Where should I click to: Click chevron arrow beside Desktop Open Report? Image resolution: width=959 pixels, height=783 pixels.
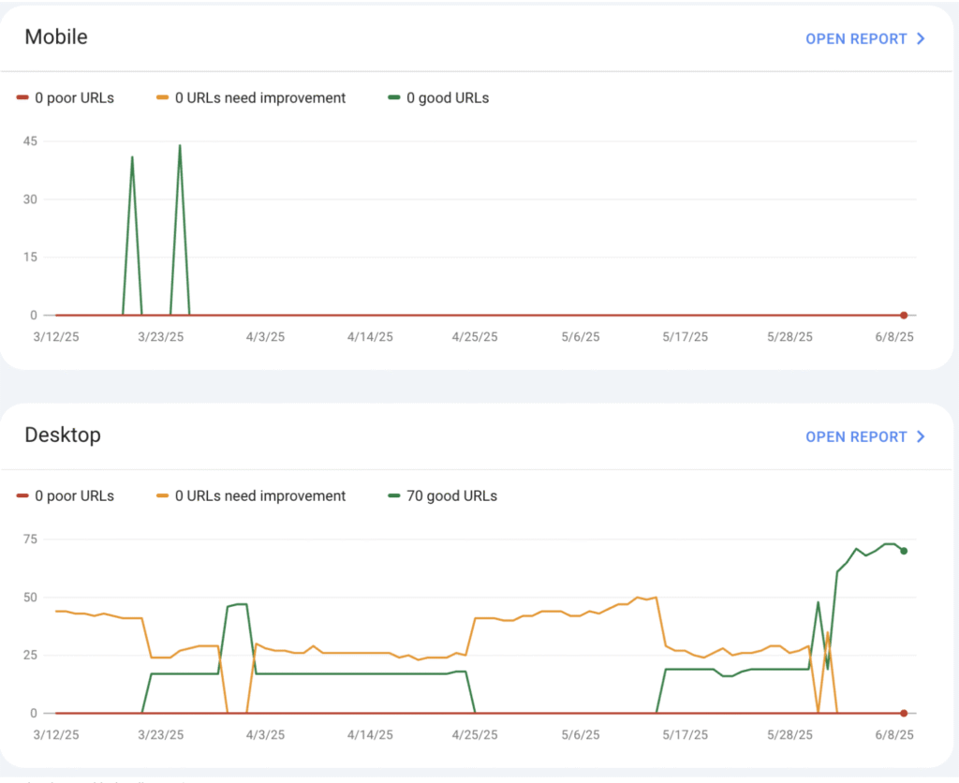tap(921, 436)
